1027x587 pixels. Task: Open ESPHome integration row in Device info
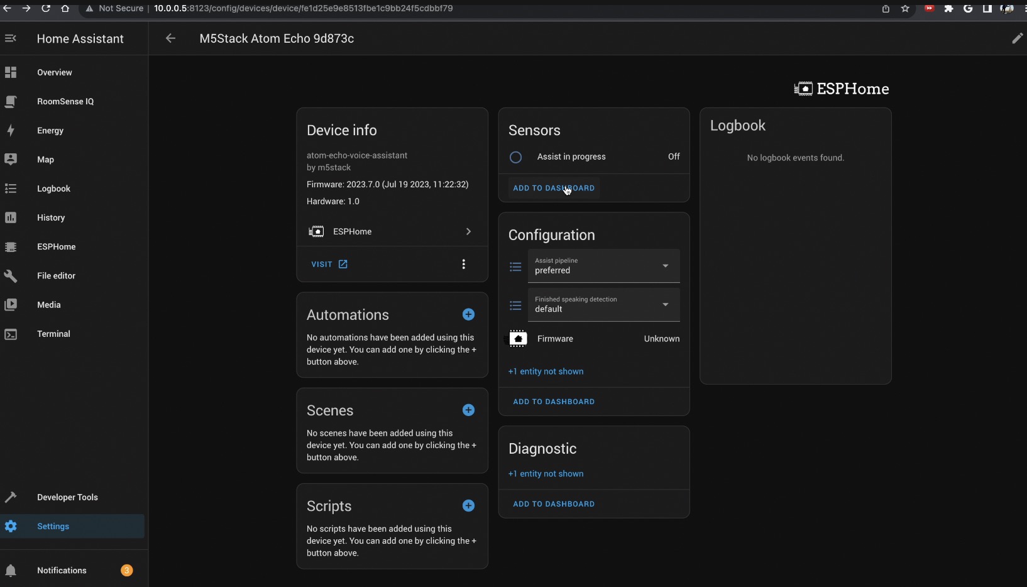[x=392, y=231]
